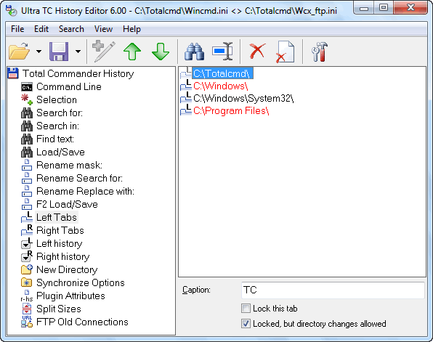The width and height of the screenshot is (433, 342).
Task: Select the C:\Program Files\ list entry
Action: pyautogui.click(x=231, y=110)
